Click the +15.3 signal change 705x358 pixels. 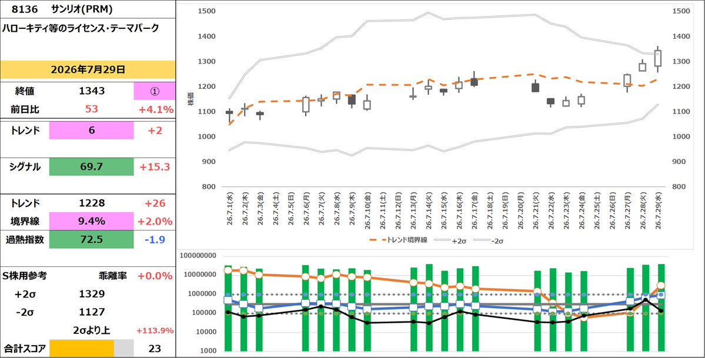pos(155,168)
